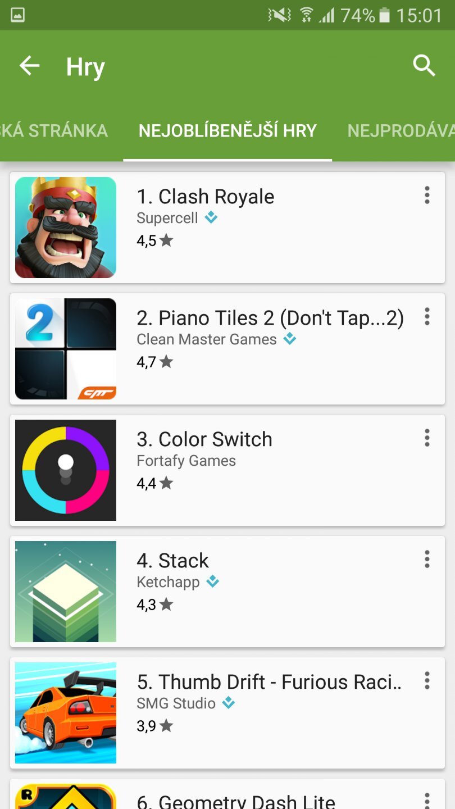Viewport: 455px width, 809px height.
Task: Go to the partially visible STRÁNKA tab
Action: [53, 131]
